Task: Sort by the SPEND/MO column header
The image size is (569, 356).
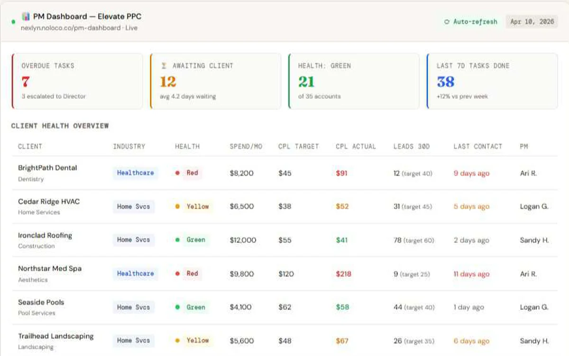Action: (x=246, y=147)
